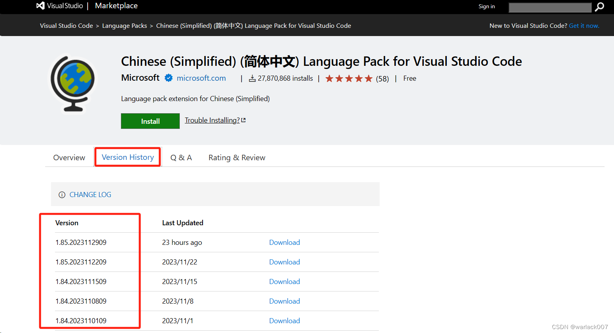Download version 1.84.2023110109

(284, 321)
